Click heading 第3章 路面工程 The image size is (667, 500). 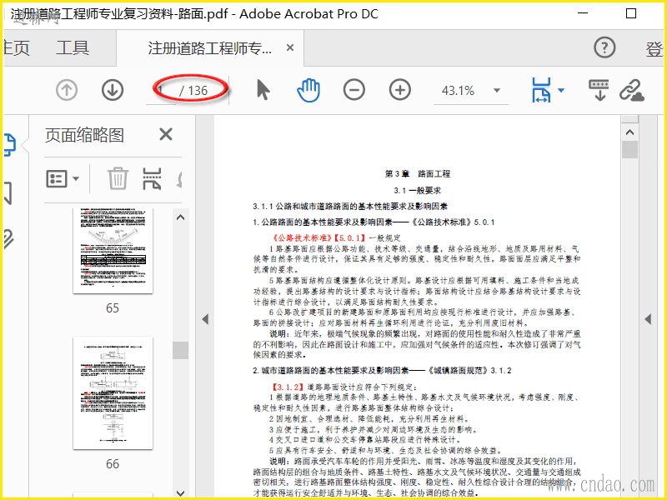tap(418, 173)
